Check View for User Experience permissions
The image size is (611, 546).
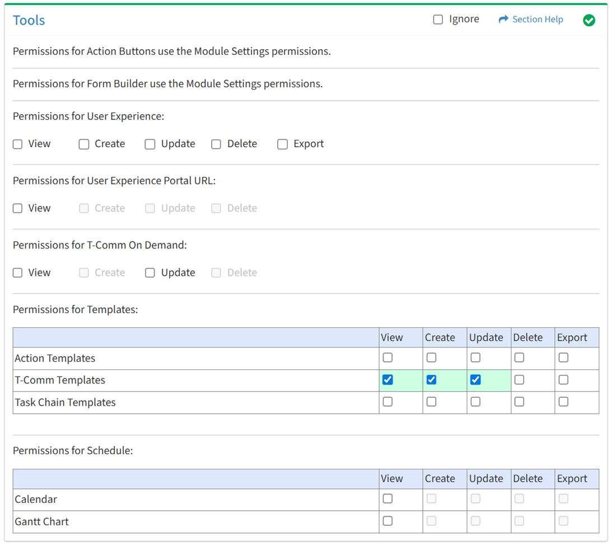18,144
